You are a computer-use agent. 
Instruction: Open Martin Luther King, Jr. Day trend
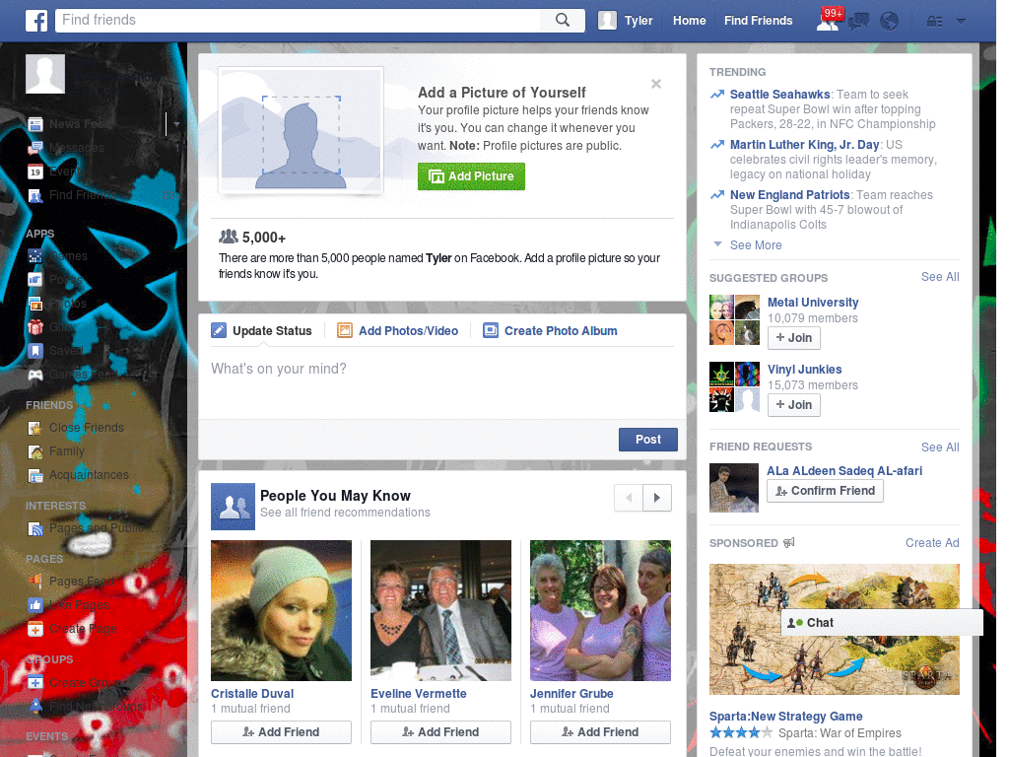pos(804,145)
